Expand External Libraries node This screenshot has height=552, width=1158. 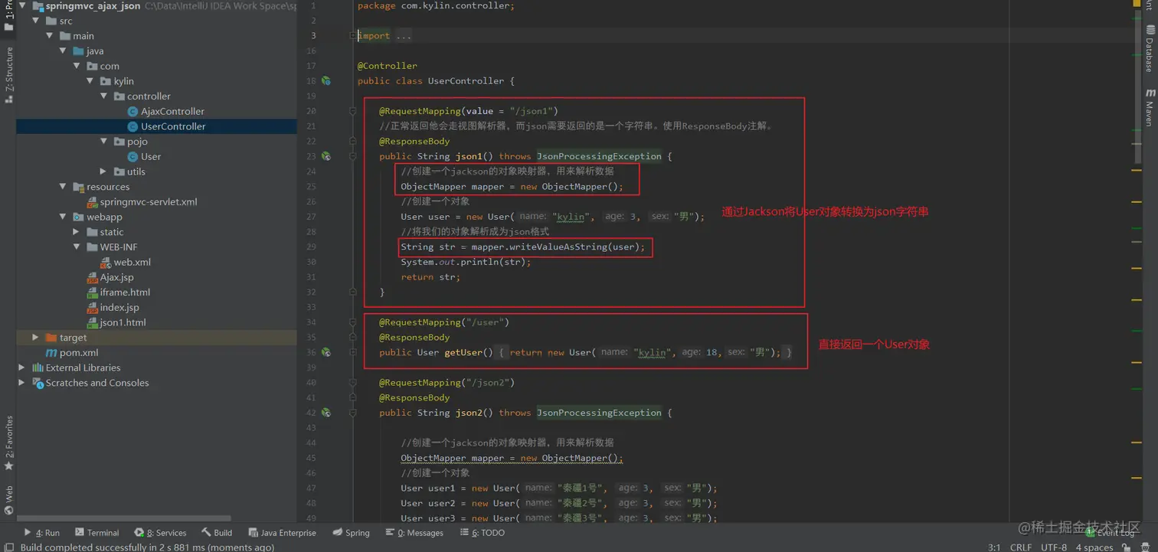(x=21, y=367)
